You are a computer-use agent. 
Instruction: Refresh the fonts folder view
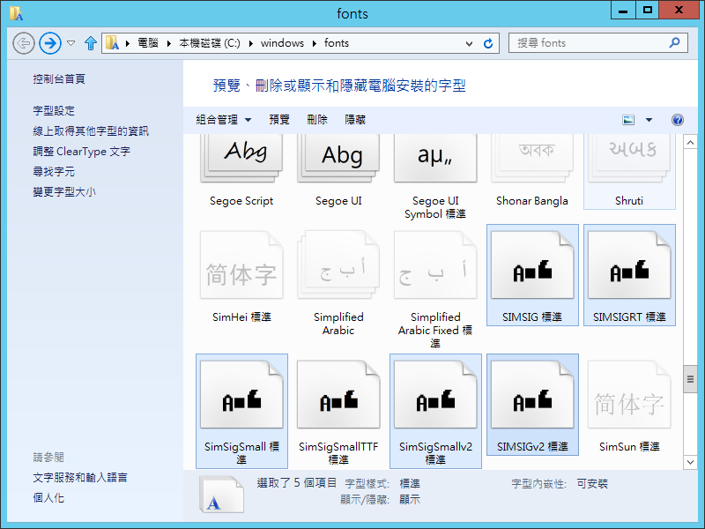(x=488, y=43)
